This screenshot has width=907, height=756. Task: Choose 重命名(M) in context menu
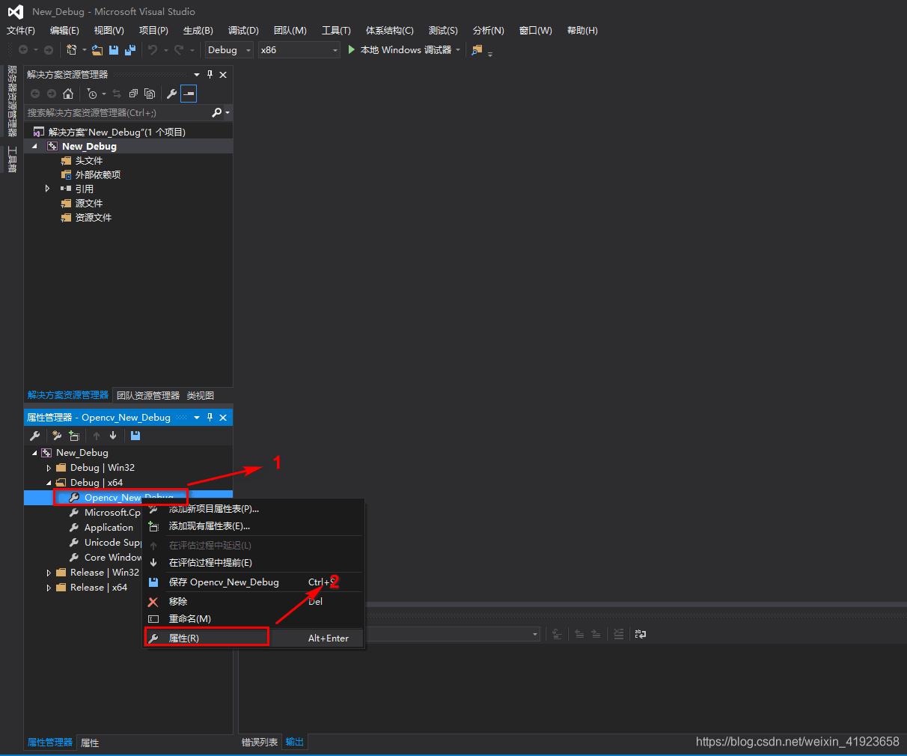click(x=254, y=619)
